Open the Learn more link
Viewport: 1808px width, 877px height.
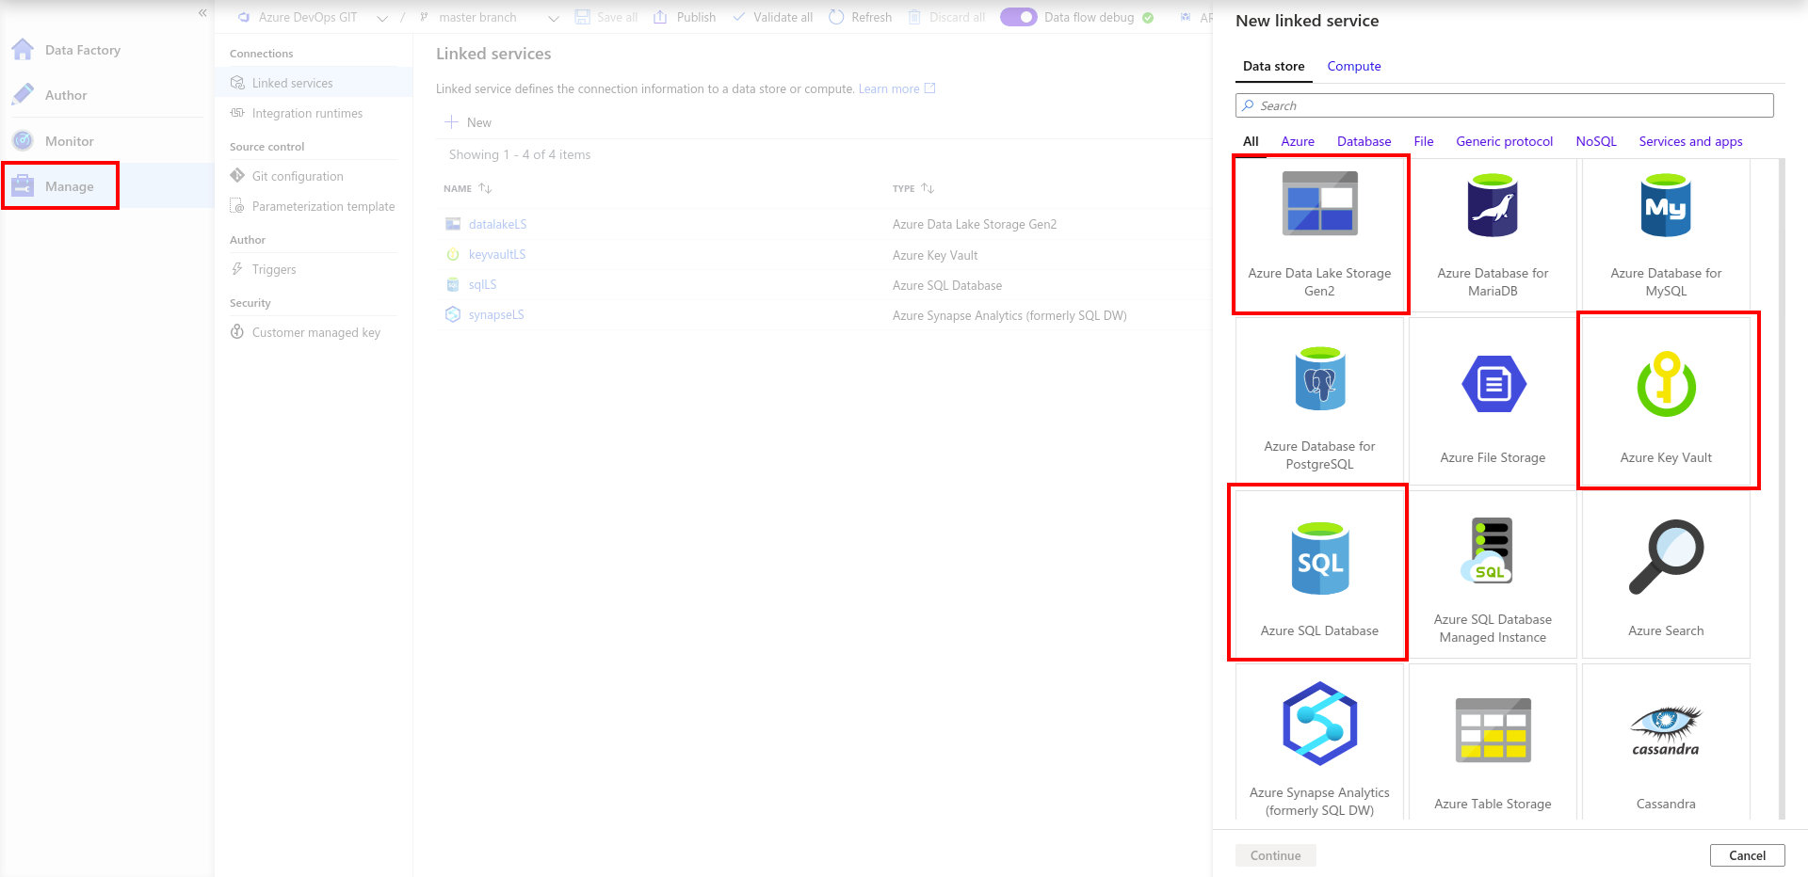click(x=896, y=88)
